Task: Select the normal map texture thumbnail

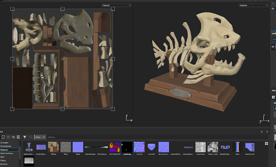Action: click(139, 147)
